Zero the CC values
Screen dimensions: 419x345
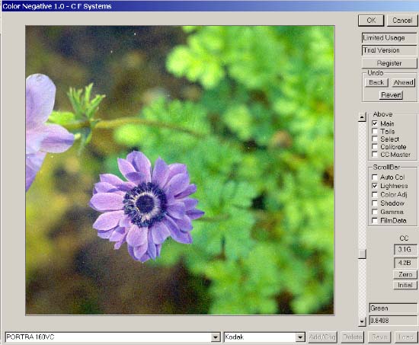405,274
